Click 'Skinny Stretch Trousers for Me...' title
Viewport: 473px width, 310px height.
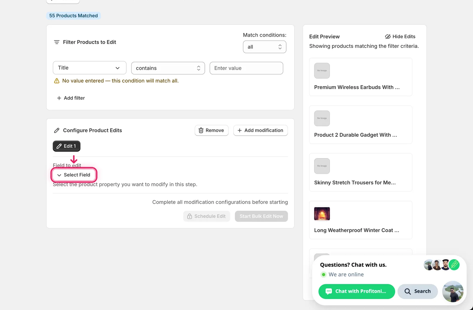click(x=355, y=183)
